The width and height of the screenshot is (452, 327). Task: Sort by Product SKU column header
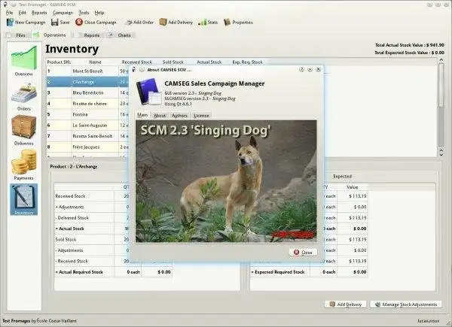tap(59, 62)
